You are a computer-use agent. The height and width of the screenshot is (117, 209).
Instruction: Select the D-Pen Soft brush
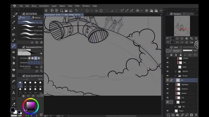pyautogui.click(x=30, y=31)
